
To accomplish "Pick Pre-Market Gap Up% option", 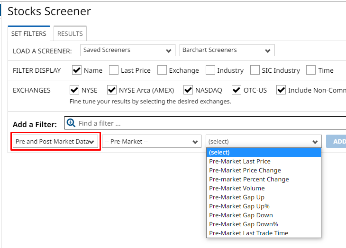I will [x=239, y=206].
